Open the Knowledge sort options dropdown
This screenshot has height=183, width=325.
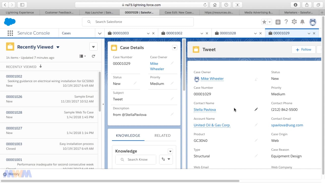(x=166, y=159)
